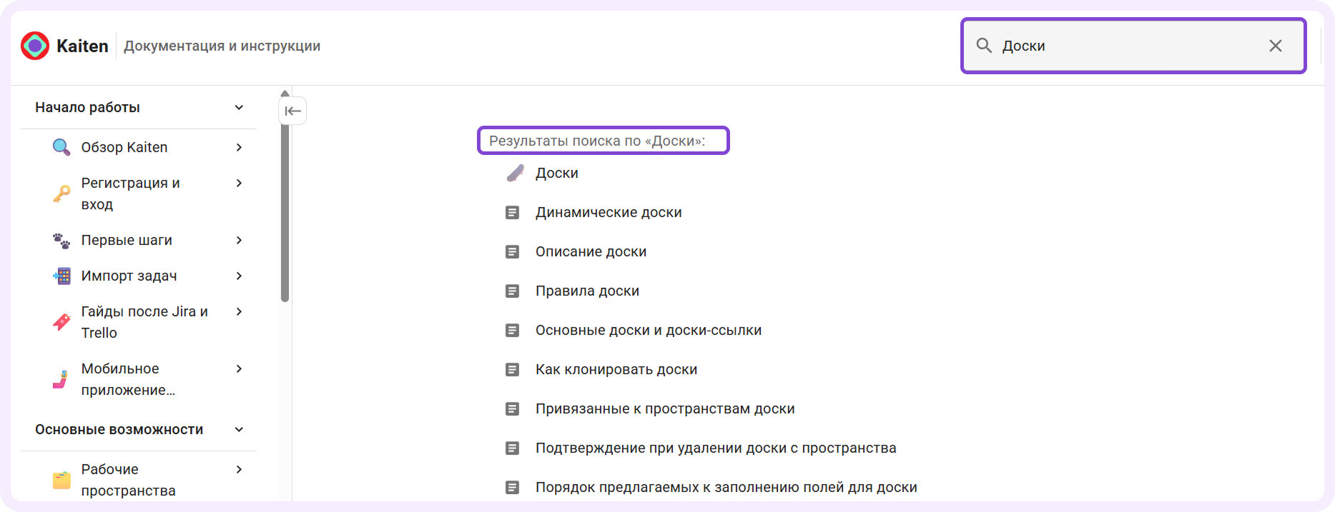This screenshot has width=1335, height=512.
Task: Click magnifier icon beside Обзор Kaiten
Action: tap(61, 147)
